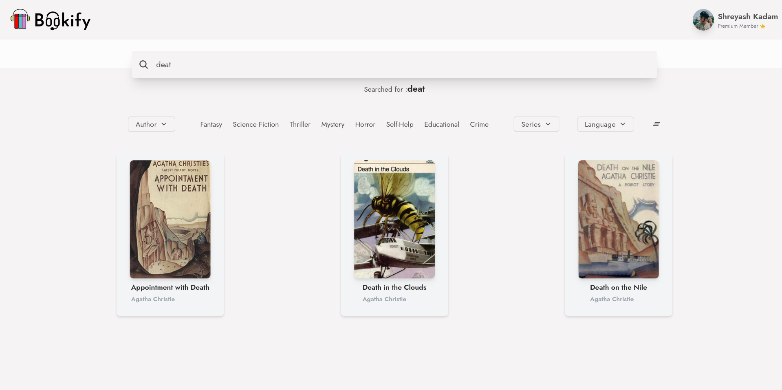The height and width of the screenshot is (390, 782).
Task: Expand the Series dropdown
Action: (536, 124)
